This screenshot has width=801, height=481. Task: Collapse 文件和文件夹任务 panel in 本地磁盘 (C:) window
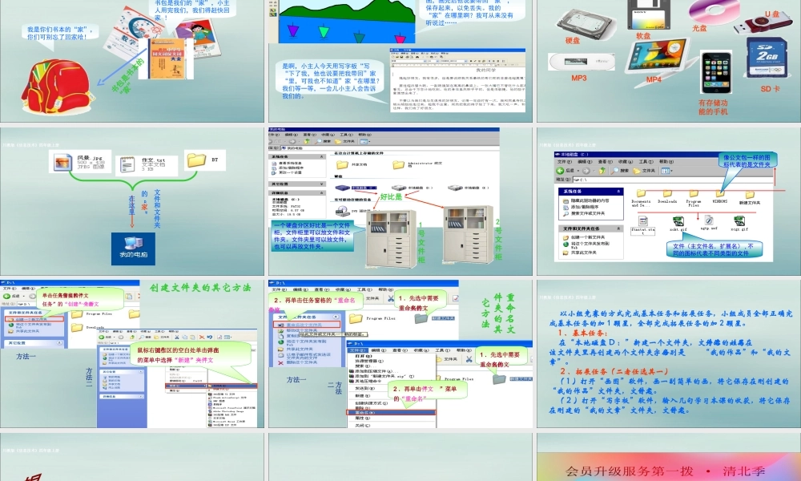(618, 228)
